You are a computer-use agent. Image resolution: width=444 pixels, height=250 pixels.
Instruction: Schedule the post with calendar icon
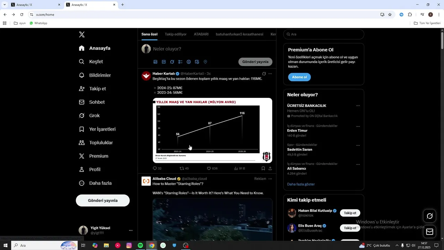(x=197, y=62)
